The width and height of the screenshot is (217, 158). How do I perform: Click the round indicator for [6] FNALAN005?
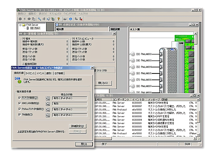coord(133,73)
